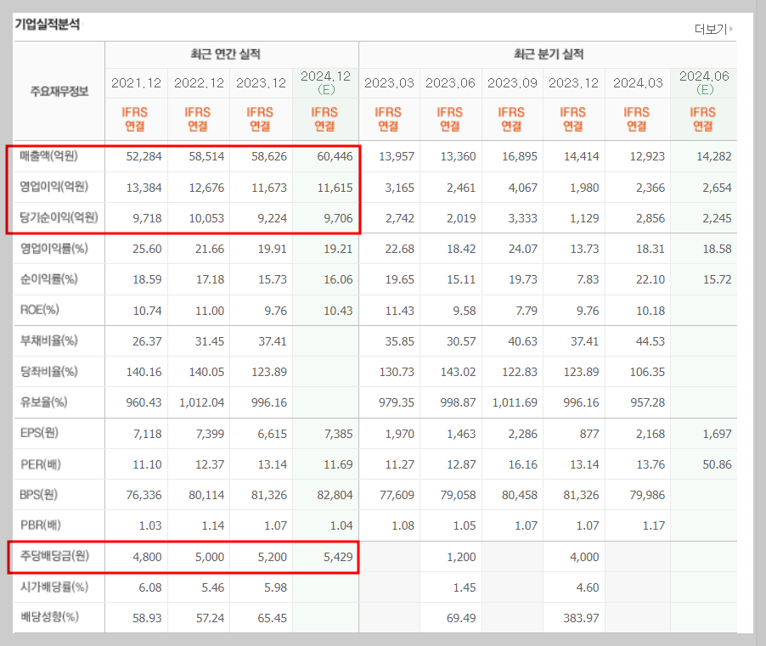Click the PER(배) row label
Viewport: 766px width, 646px height.
pos(41,463)
